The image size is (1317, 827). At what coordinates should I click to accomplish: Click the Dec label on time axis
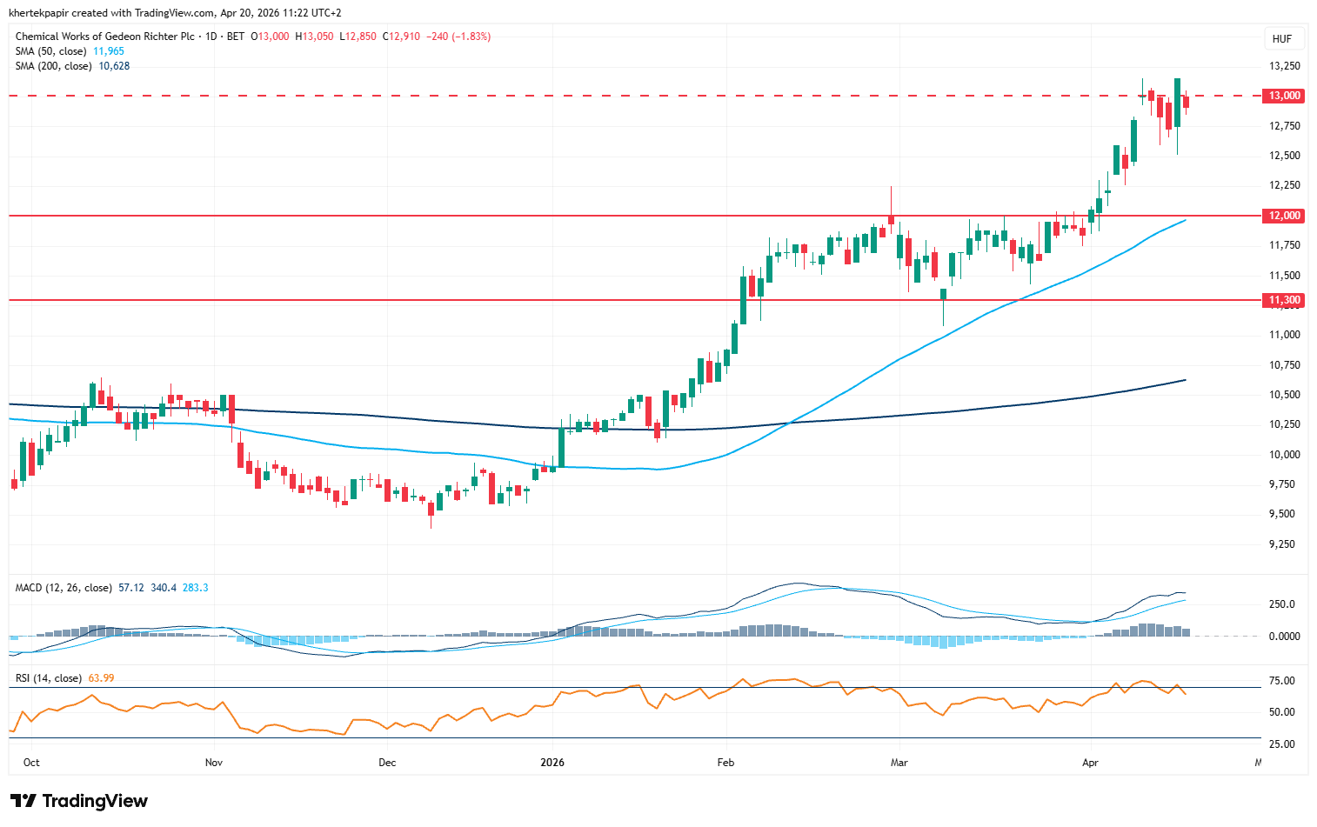click(x=387, y=763)
